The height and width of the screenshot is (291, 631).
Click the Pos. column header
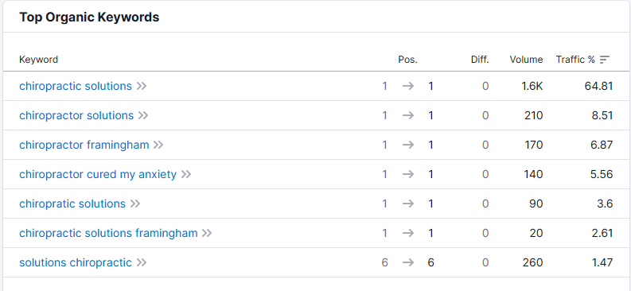tap(407, 60)
